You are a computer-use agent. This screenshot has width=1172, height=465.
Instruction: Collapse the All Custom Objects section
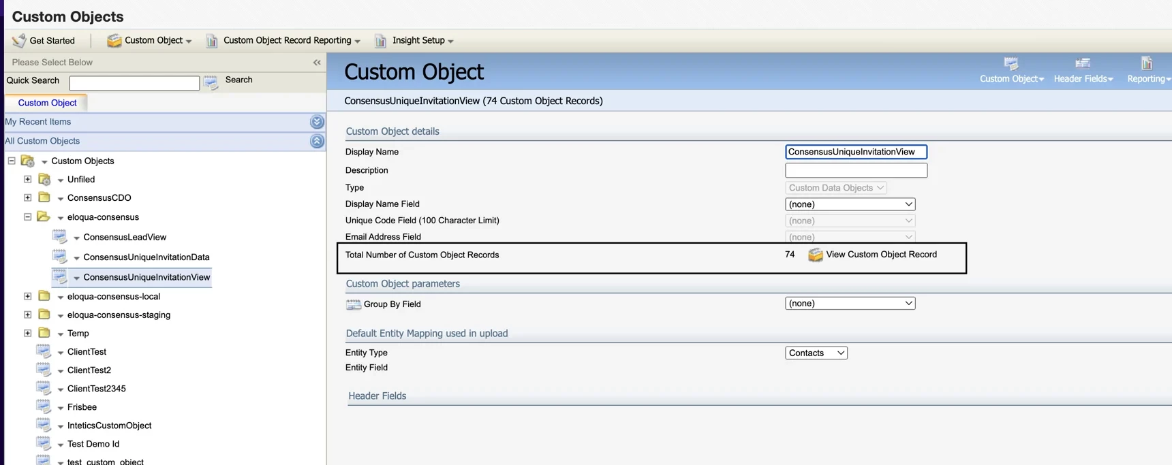[317, 141]
